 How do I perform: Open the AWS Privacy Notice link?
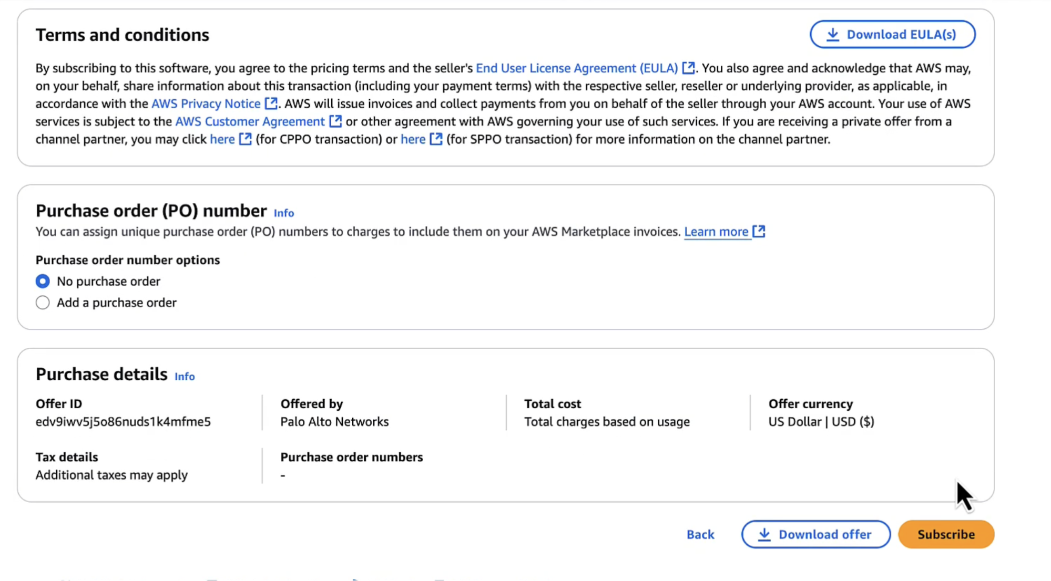[206, 103]
